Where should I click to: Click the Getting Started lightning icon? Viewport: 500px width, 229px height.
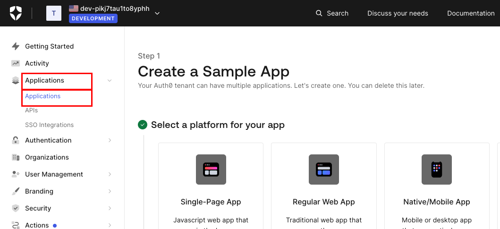(16, 46)
